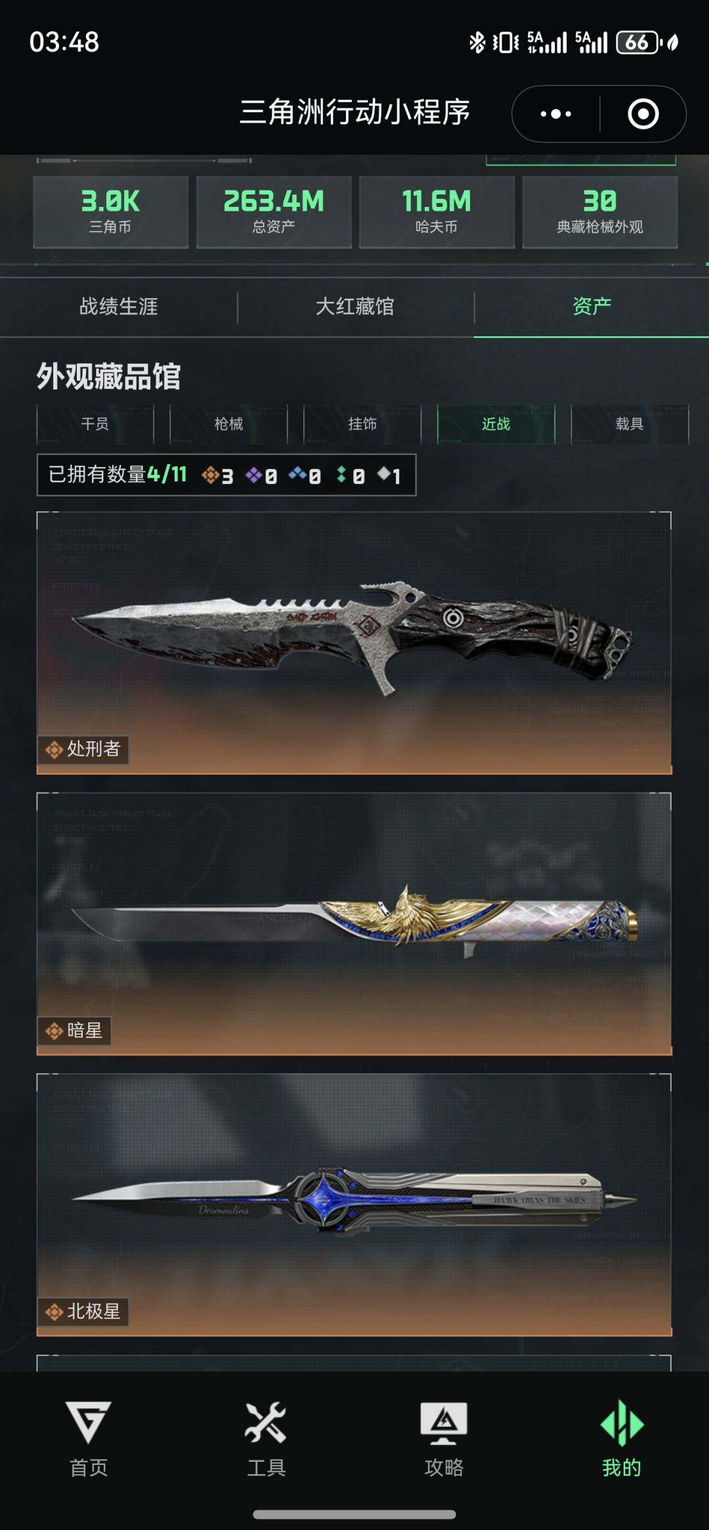Open the 工具 tools icon

point(266,1422)
